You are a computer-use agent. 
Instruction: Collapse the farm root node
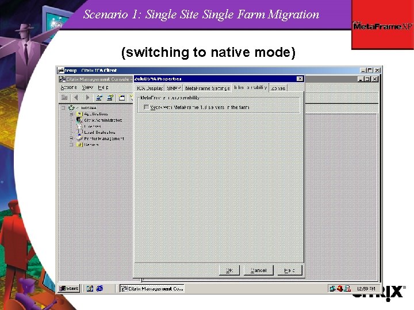click(x=63, y=108)
